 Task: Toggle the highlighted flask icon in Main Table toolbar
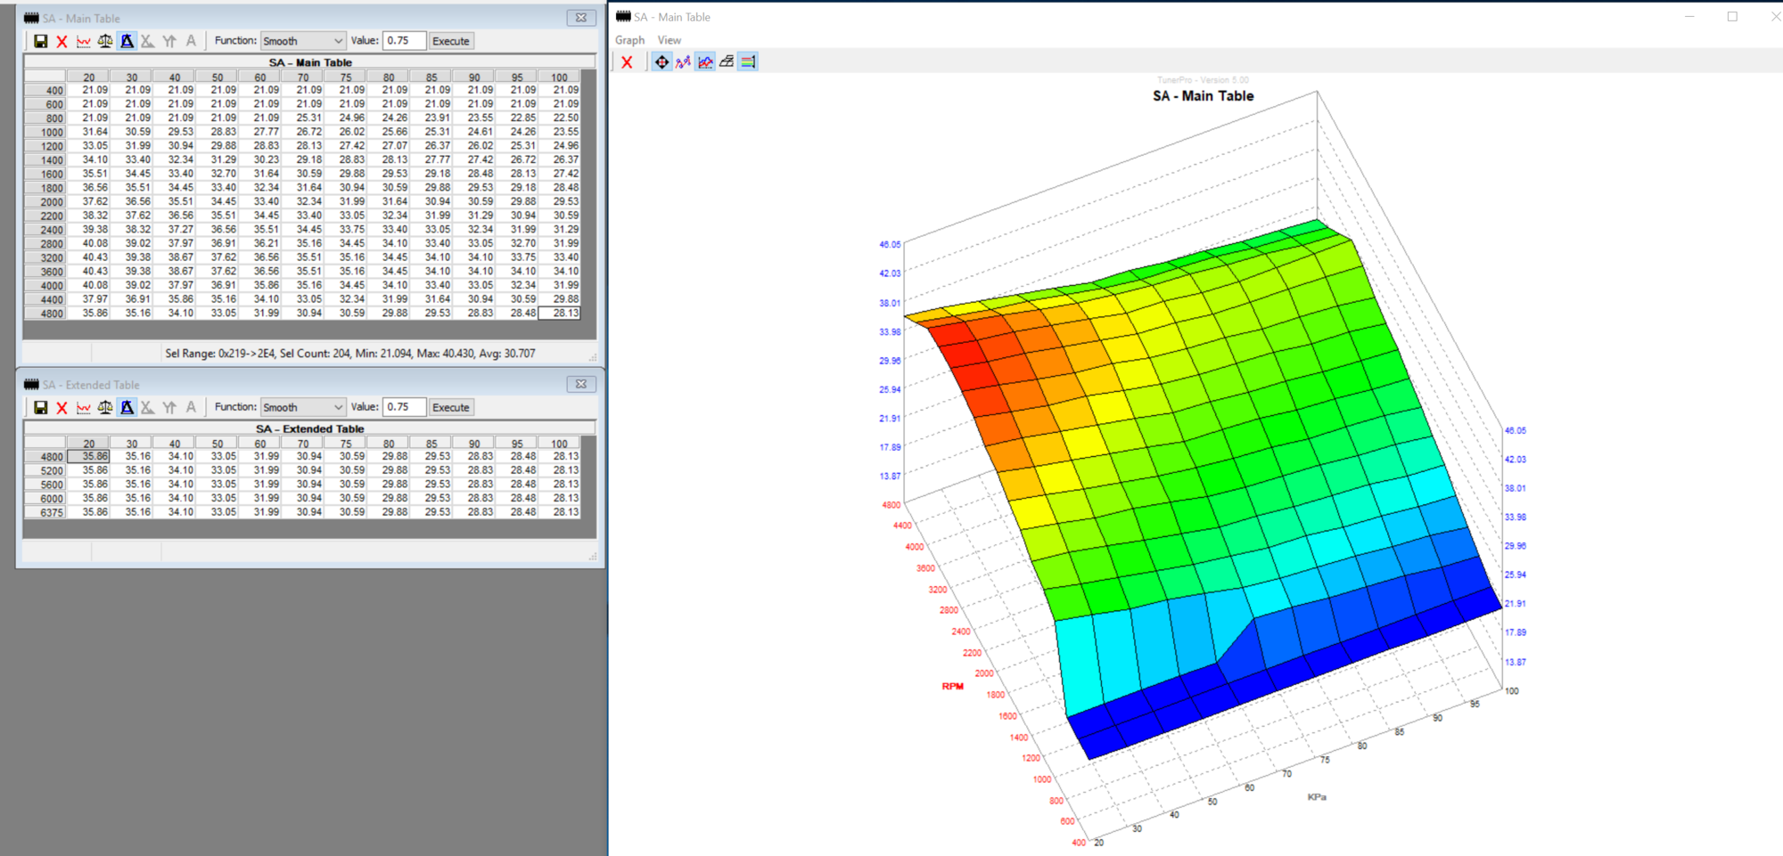(127, 41)
